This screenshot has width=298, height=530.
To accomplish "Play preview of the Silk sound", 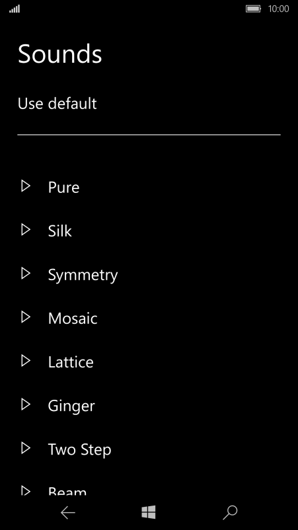I will pos(26,230).
